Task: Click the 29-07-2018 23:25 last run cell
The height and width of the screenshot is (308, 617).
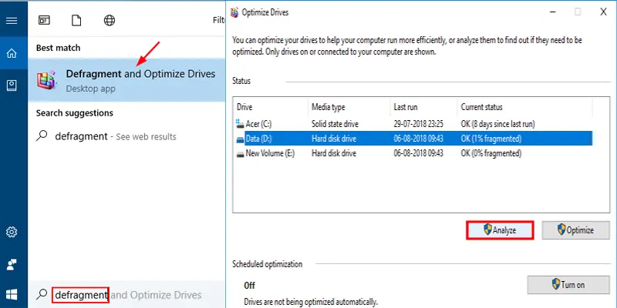Action: click(418, 124)
